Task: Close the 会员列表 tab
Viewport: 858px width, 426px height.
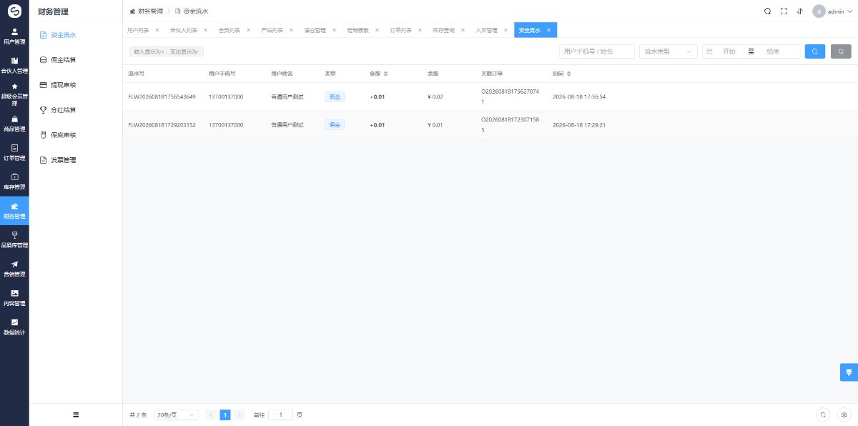Action: point(248,30)
